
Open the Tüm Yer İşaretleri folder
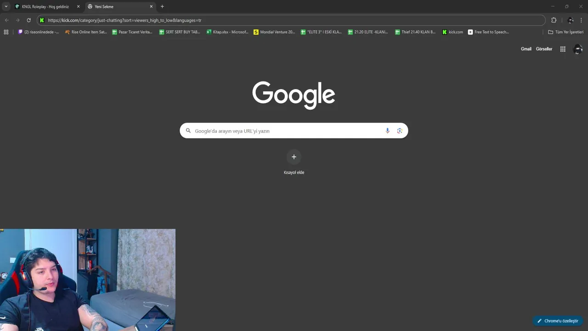pos(566,32)
